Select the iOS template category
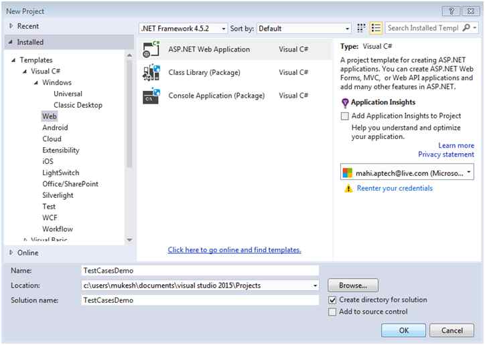This screenshot has height=345, width=485. click(x=48, y=161)
